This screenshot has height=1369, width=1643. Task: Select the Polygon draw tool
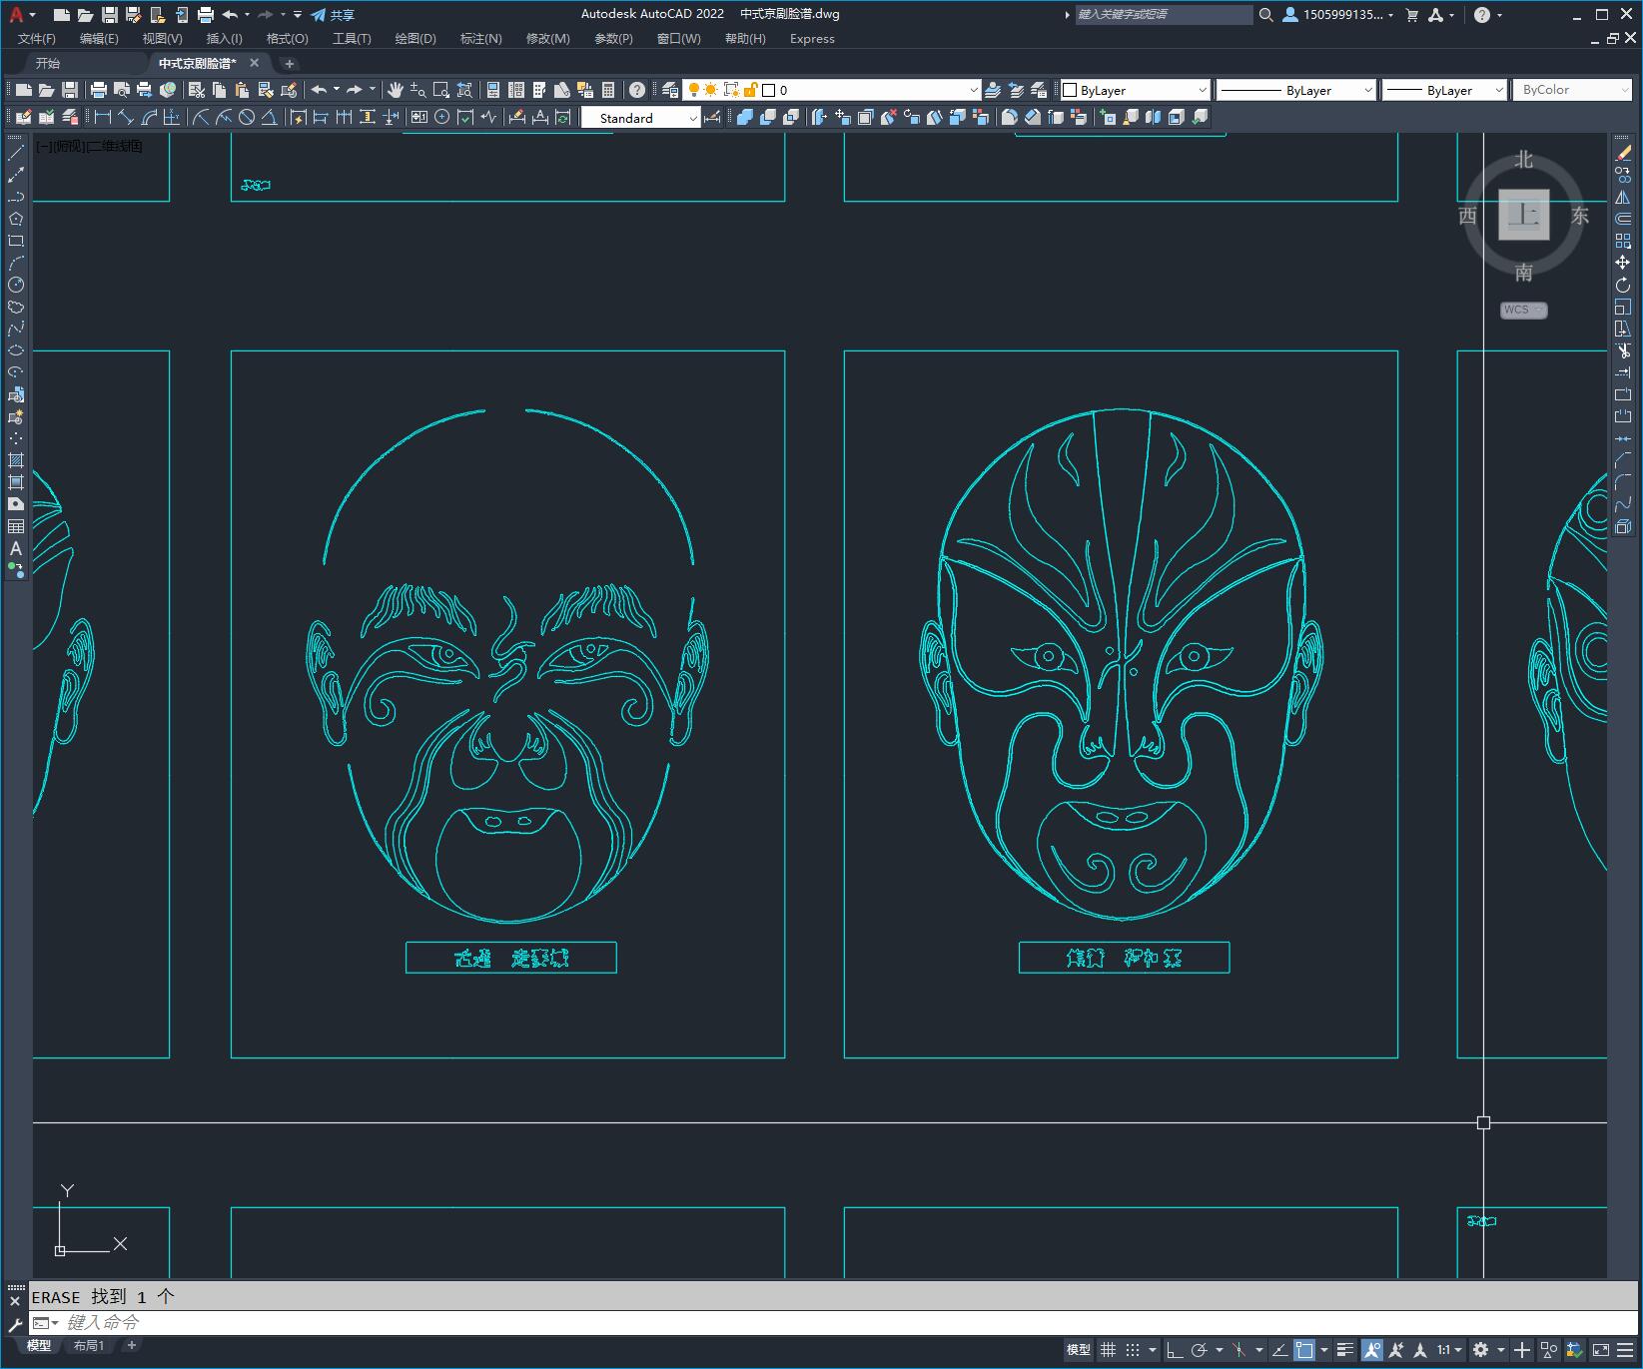tap(16, 219)
